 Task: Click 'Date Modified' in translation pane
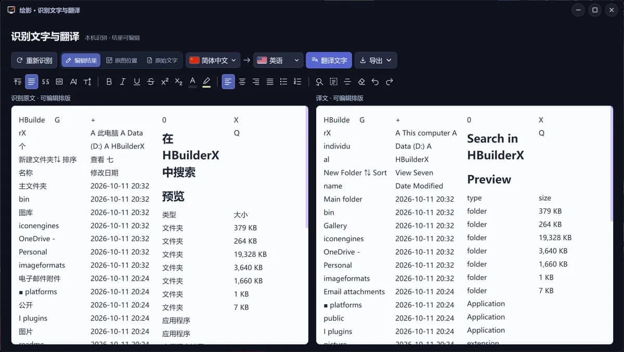point(419,186)
